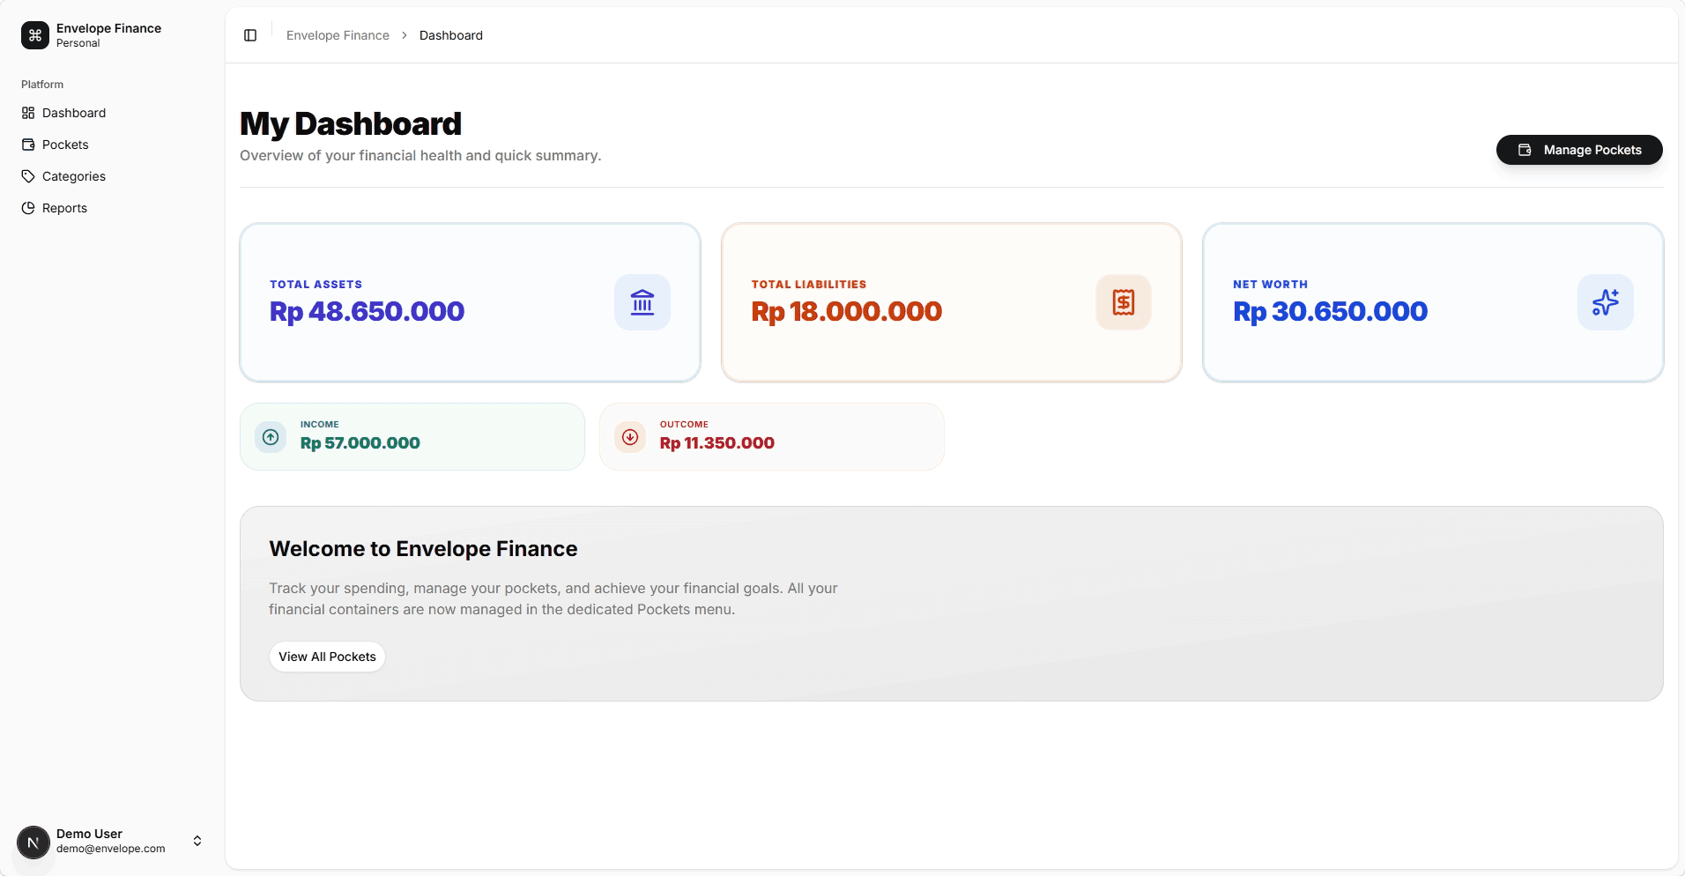Click the bank icon in Total Assets card

[642, 302]
